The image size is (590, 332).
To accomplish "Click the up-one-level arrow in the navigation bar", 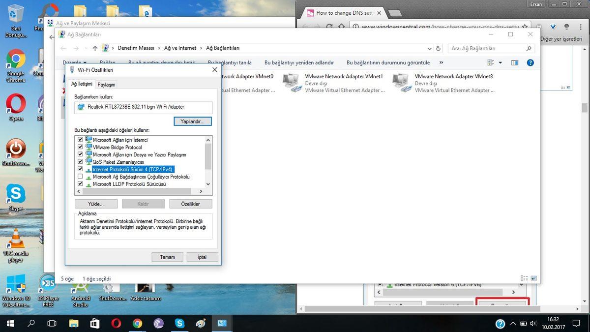I will click(x=94, y=48).
